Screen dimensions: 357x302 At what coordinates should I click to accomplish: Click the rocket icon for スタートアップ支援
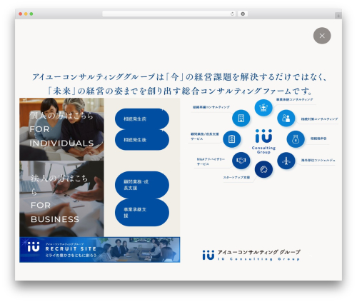click(x=263, y=169)
